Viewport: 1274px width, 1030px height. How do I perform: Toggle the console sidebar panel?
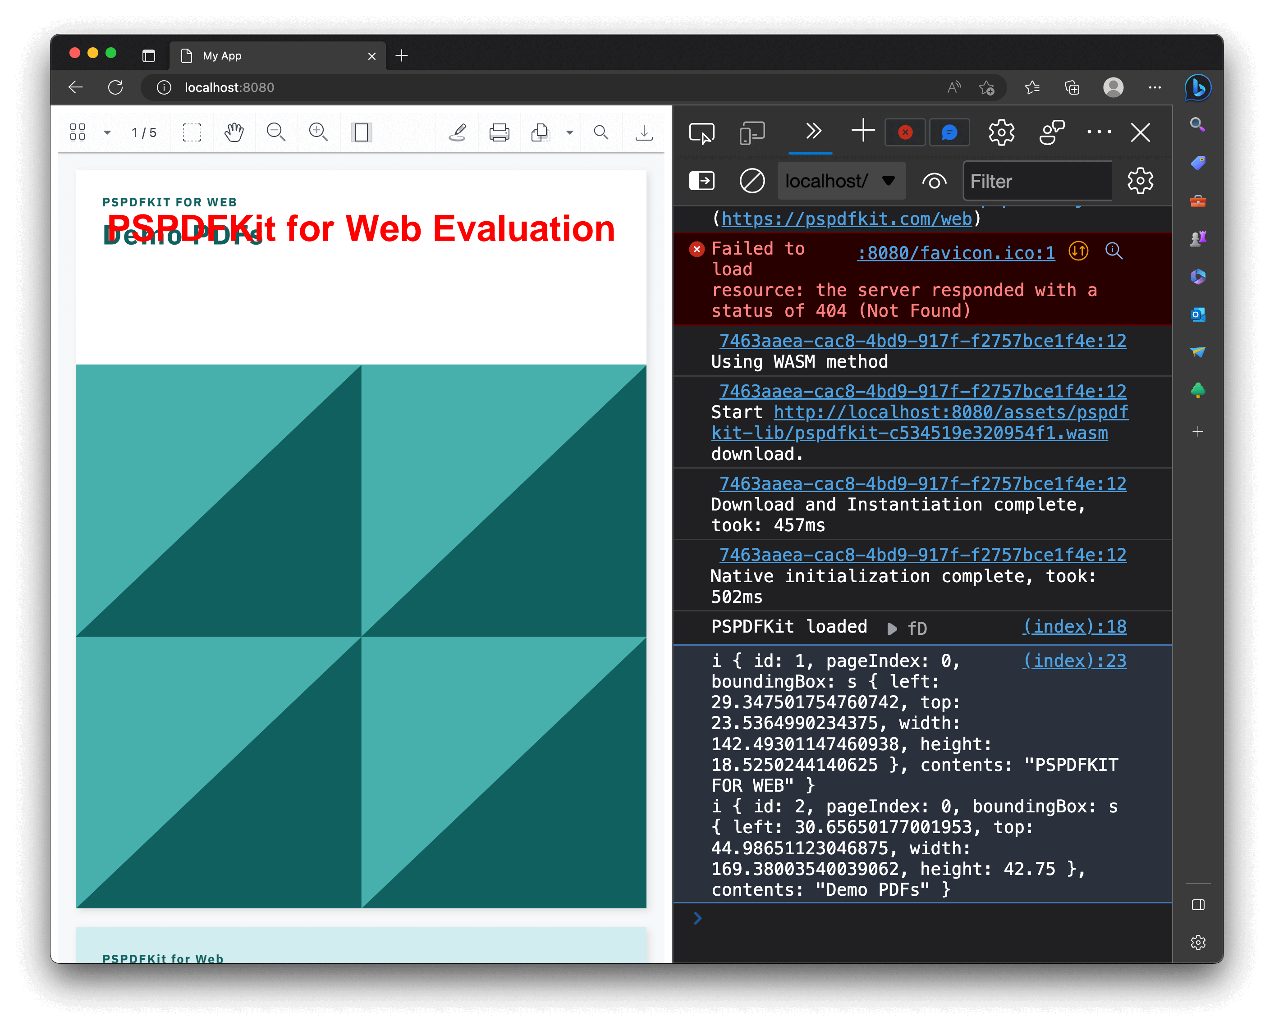point(702,180)
